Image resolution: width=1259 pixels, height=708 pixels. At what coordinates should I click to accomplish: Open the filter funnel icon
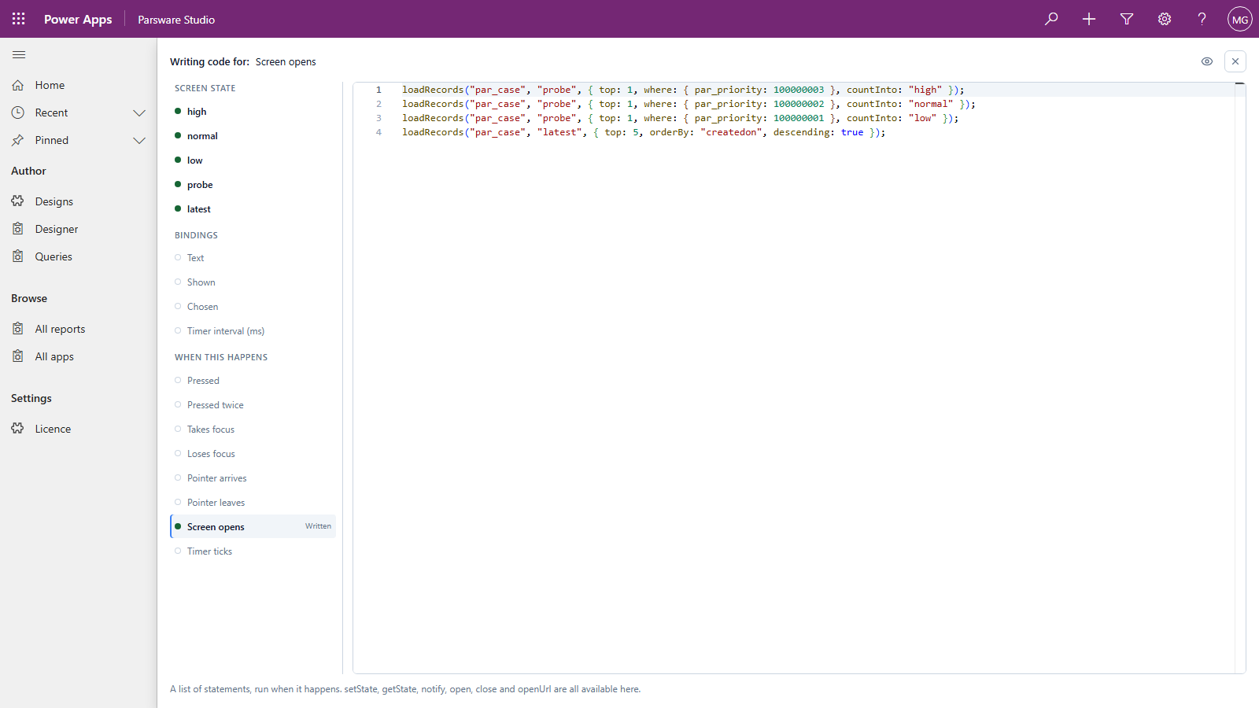[1127, 19]
